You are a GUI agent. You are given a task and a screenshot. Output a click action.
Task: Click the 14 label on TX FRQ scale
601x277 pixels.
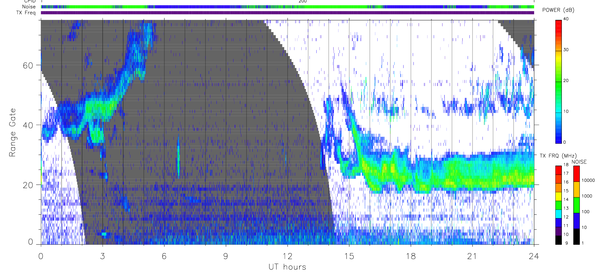[x=566, y=199]
